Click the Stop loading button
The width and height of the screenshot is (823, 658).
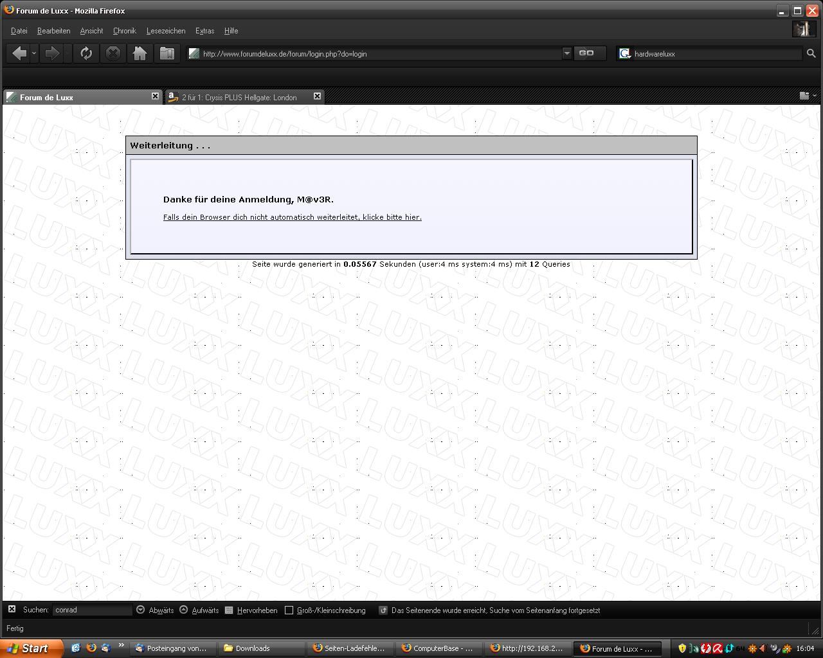[x=113, y=53]
